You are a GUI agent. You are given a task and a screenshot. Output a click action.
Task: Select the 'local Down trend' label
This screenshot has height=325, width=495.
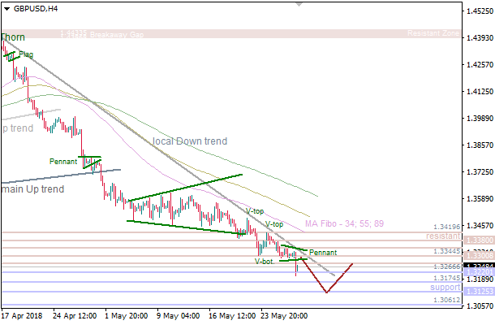coord(190,141)
